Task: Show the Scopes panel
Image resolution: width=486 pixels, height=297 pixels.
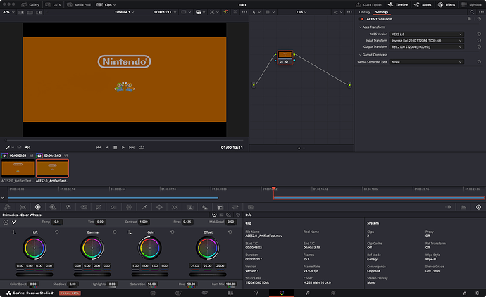Action: [463, 207]
